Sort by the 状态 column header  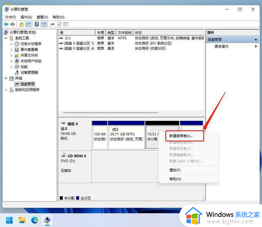[x=169, y=32]
